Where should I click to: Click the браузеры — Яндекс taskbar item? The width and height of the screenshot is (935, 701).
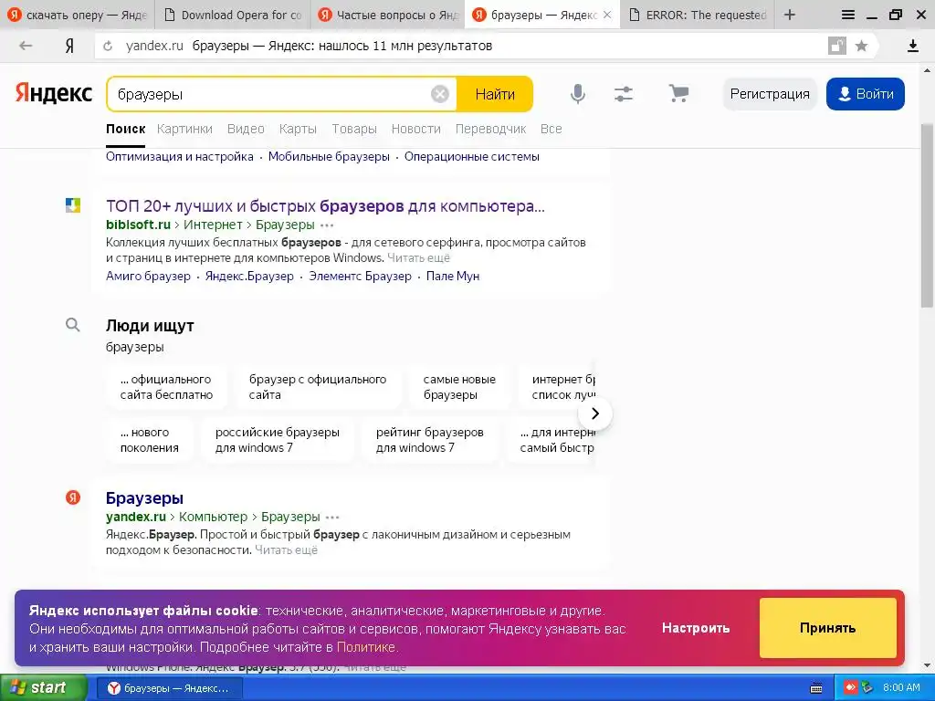(169, 688)
